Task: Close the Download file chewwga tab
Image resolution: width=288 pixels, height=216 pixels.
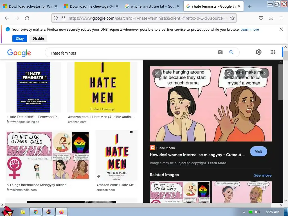Action: coord(117,6)
